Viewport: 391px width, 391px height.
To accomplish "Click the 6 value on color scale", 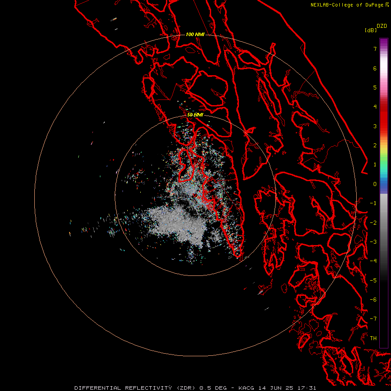I will tap(375, 68).
